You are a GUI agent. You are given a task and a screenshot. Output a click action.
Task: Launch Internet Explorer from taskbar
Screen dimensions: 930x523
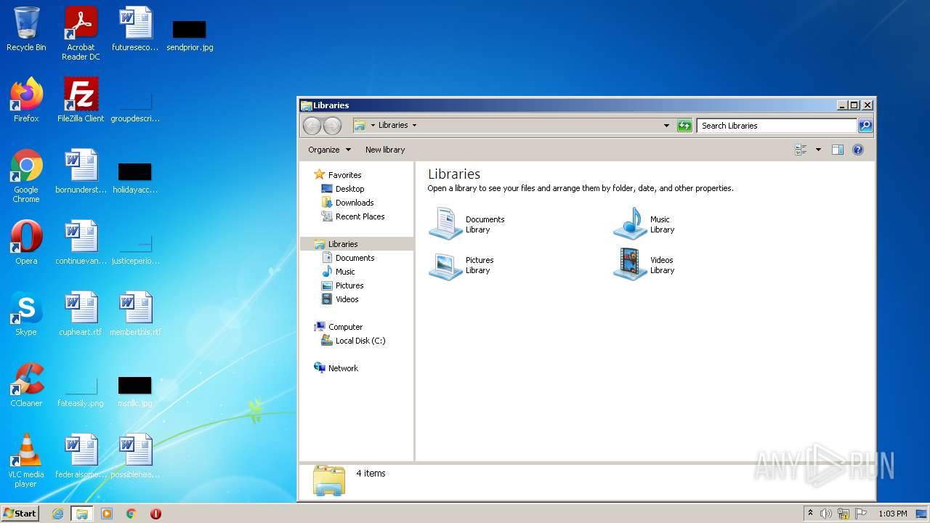tap(58, 514)
